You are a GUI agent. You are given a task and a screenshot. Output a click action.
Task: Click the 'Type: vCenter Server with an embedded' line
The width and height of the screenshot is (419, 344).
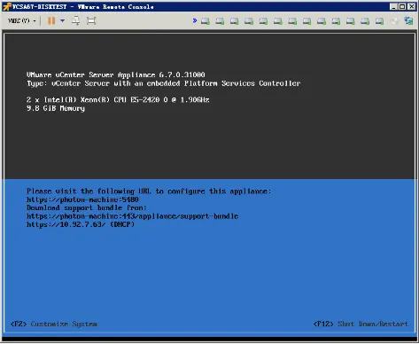[164, 83]
